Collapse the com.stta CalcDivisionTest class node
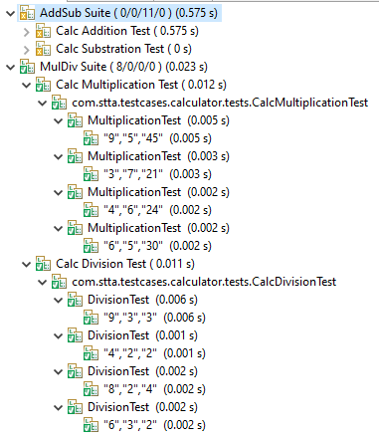Image resolution: width=379 pixels, height=438 pixels. (43, 283)
